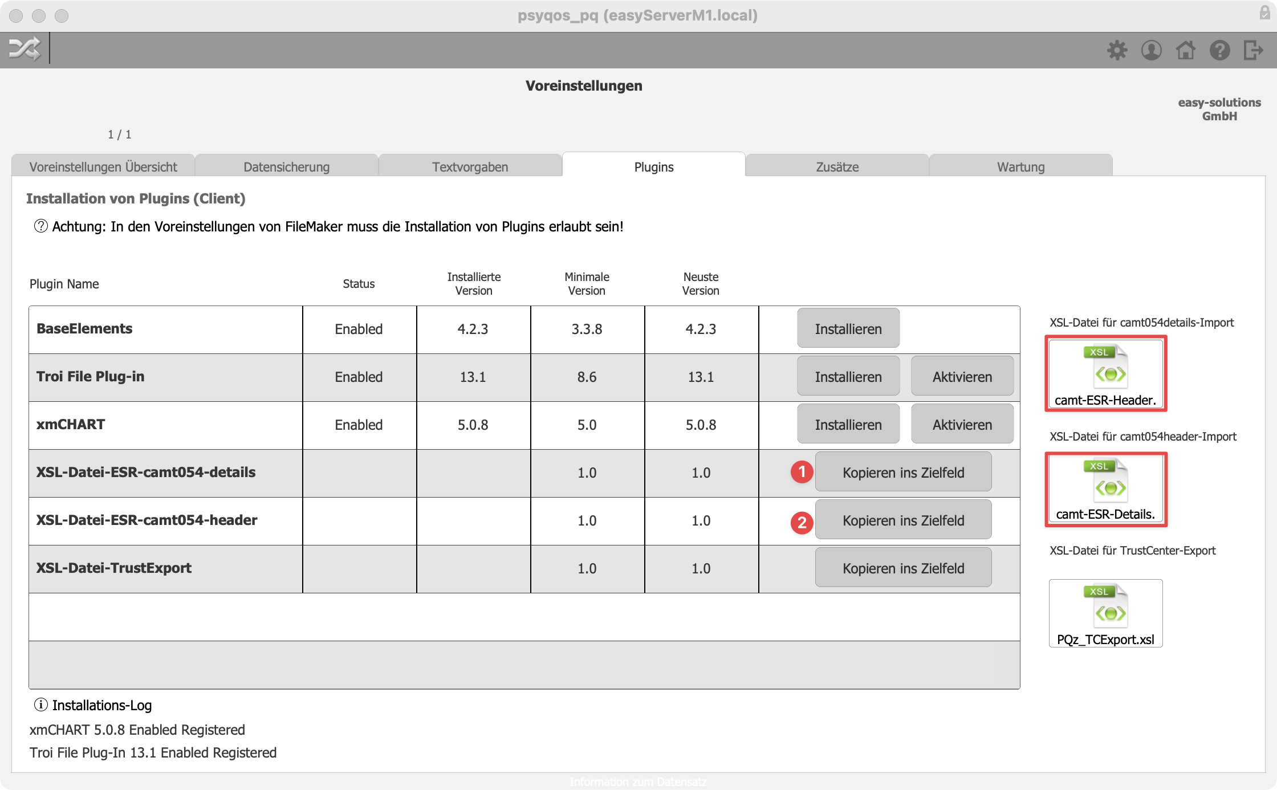This screenshot has width=1277, height=790.
Task: Click XSL-Datei-TrustExport row name
Action: pyautogui.click(x=114, y=568)
